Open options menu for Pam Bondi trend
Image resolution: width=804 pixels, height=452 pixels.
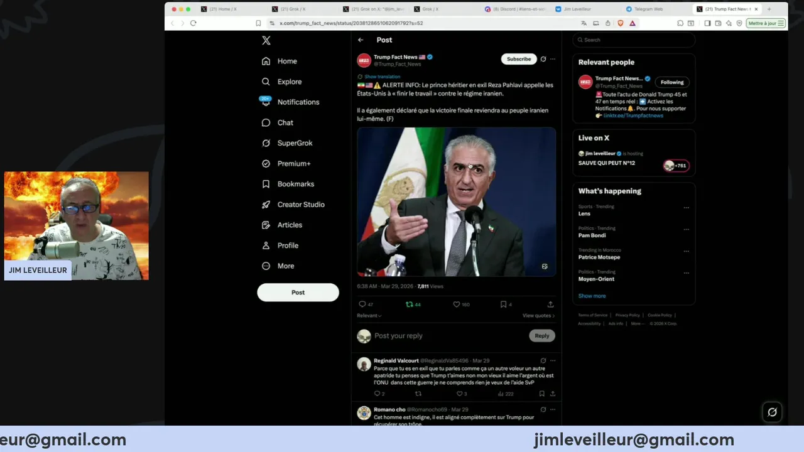[x=686, y=230]
